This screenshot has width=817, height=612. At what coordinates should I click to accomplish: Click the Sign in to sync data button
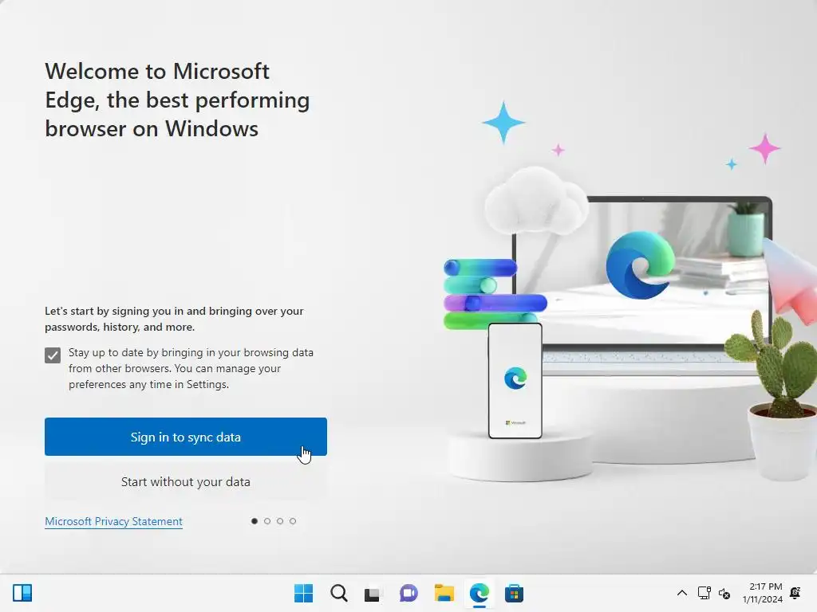[x=185, y=437]
